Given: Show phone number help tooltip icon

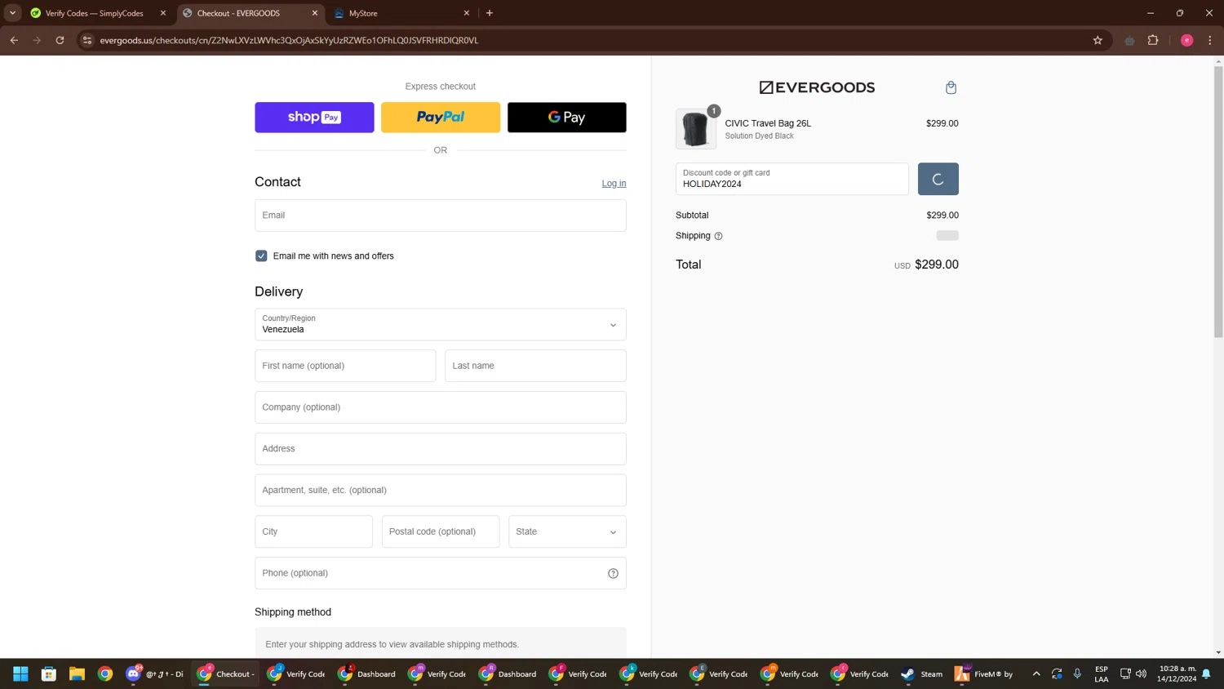Looking at the screenshot, I should pyautogui.click(x=613, y=573).
